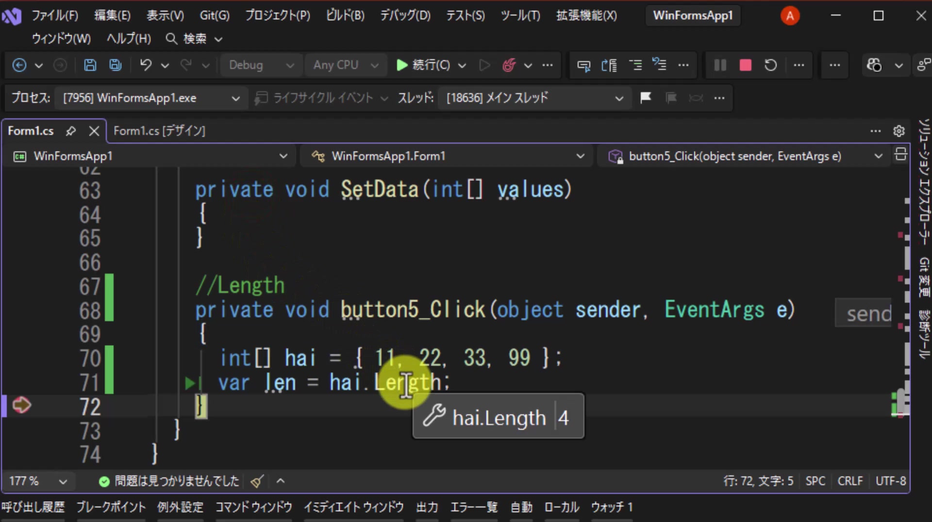Save the current file with the floppy icon
Screen dimensions: 932x522
pos(90,65)
